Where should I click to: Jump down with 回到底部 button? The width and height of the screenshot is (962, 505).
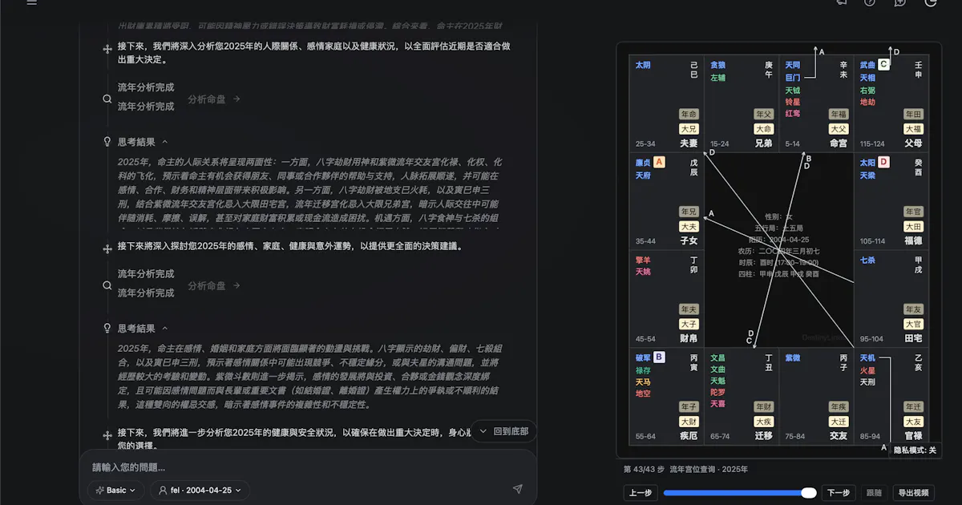pos(503,431)
